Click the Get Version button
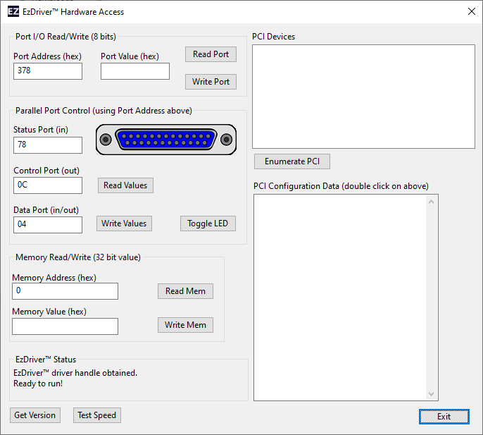Image resolution: width=483 pixels, height=435 pixels. pos(34,415)
